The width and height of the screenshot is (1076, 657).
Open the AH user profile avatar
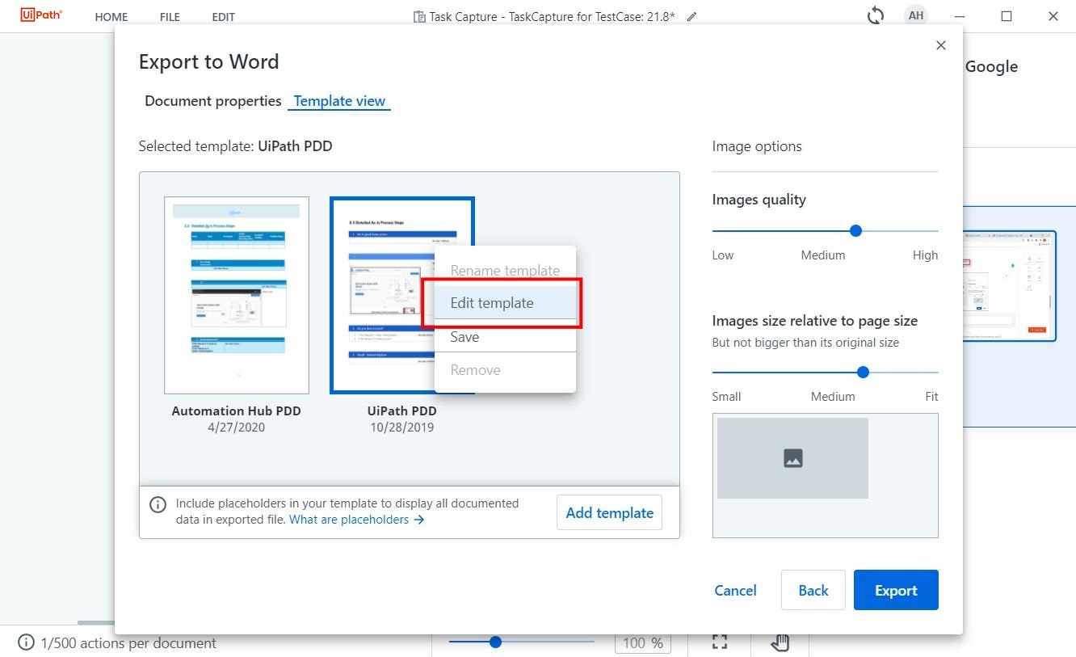click(915, 16)
